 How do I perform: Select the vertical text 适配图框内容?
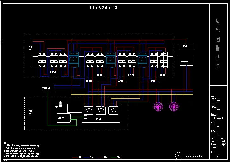(218, 44)
